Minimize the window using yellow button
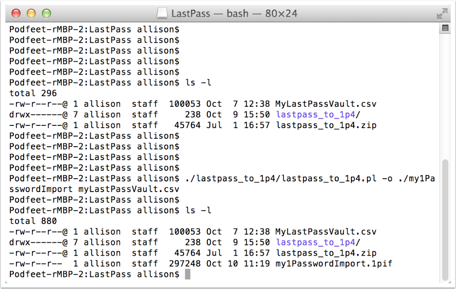The image size is (456, 289). click(31, 13)
